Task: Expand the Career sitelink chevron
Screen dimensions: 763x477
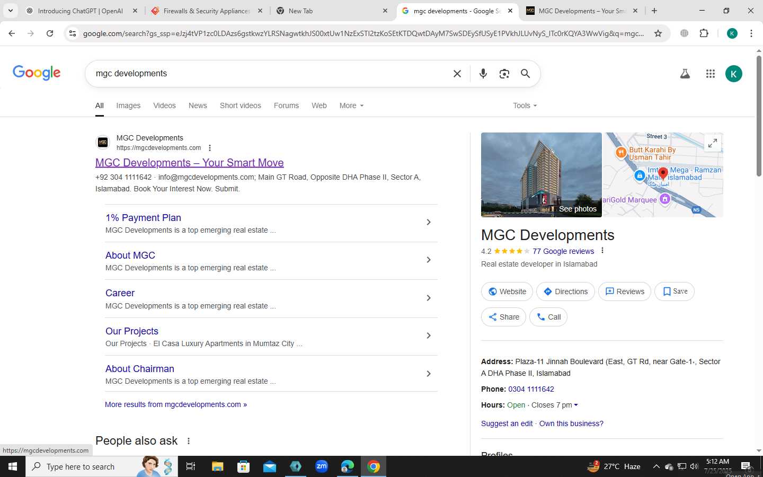Action: coord(429,298)
